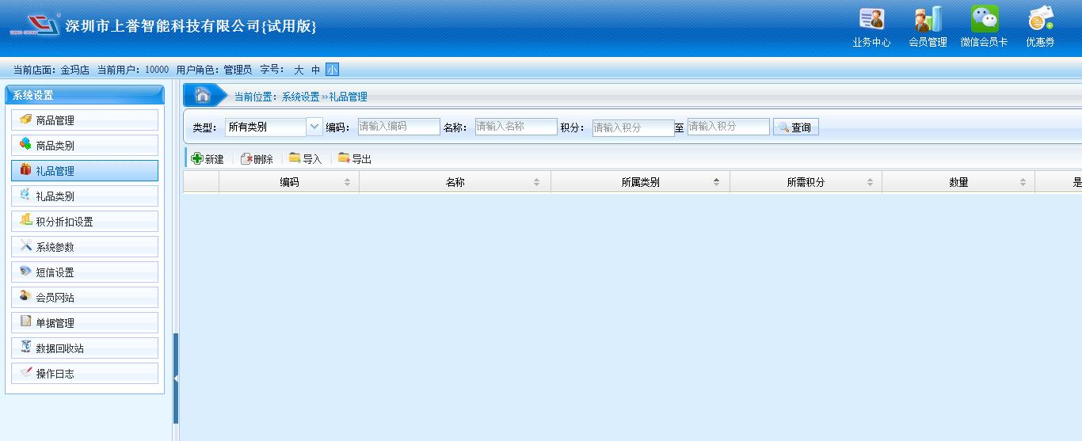Click the 导出 export toolbar button
The height and width of the screenshot is (441, 1082).
[355, 159]
